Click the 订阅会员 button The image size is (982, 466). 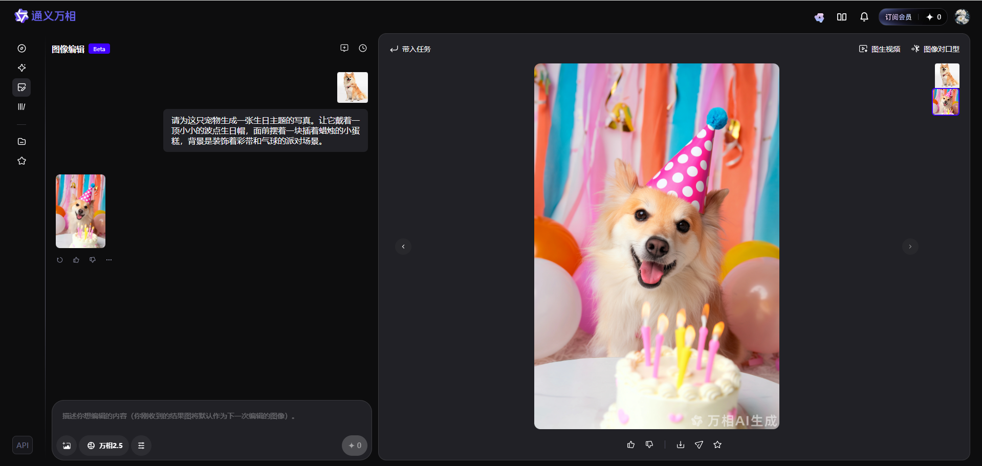(898, 17)
